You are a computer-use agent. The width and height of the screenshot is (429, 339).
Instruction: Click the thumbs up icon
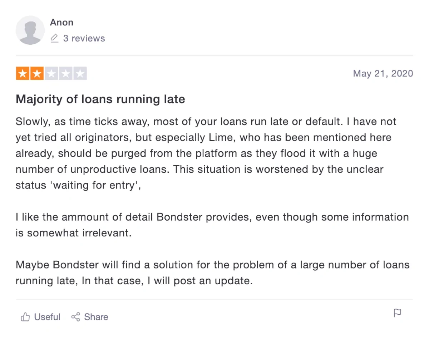[x=25, y=317]
